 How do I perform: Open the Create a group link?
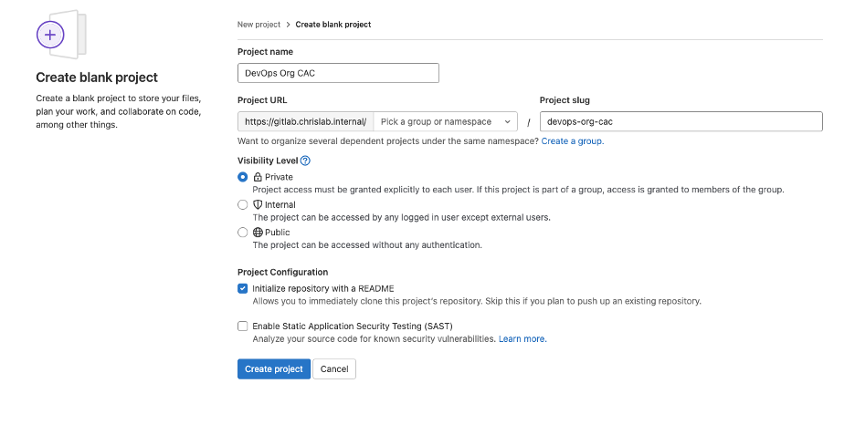pyautogui.click(x=573, y=141)
